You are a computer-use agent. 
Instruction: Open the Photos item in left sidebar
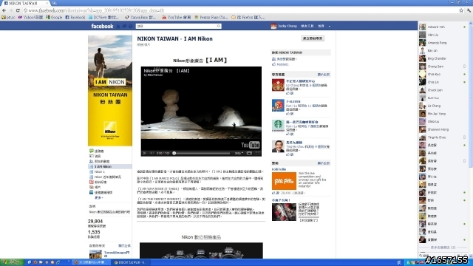tap(95, 187)
